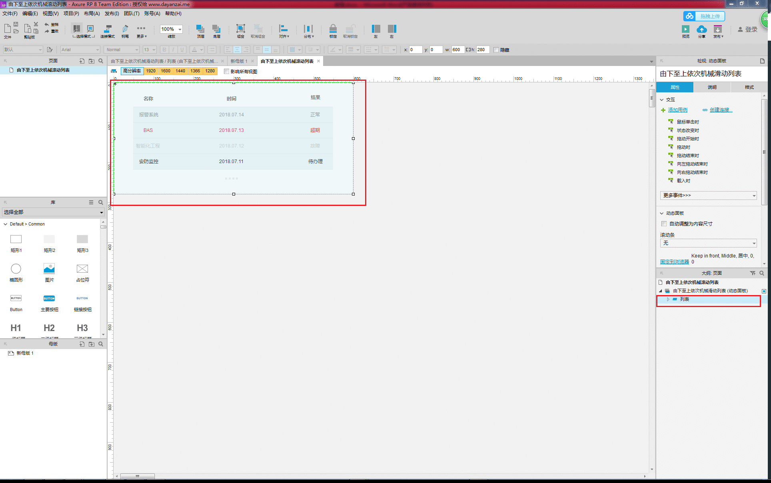Open the 编辑(E) menu
Image resolution: width=771 pixels, height=483 pixels.
tap(30, 14)
